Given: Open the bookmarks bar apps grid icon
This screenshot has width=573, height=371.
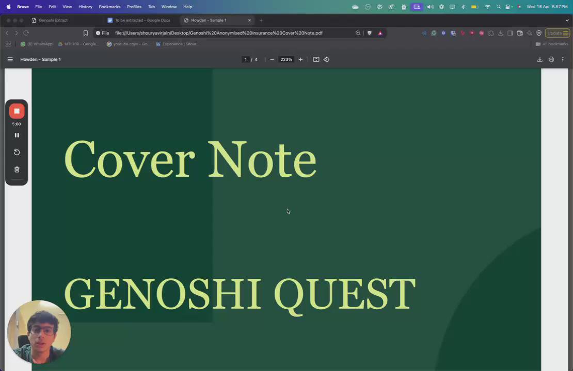Looking at the screenshot, I should pos(8,44).
